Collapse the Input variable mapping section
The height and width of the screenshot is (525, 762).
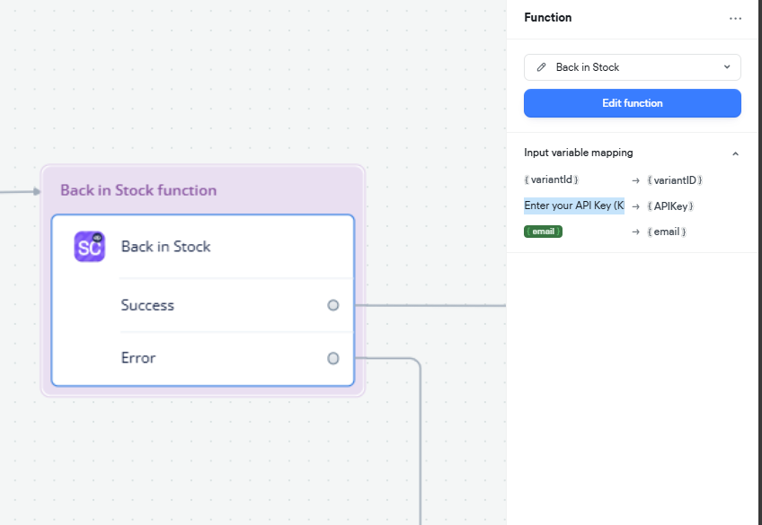tap(735, 153)
